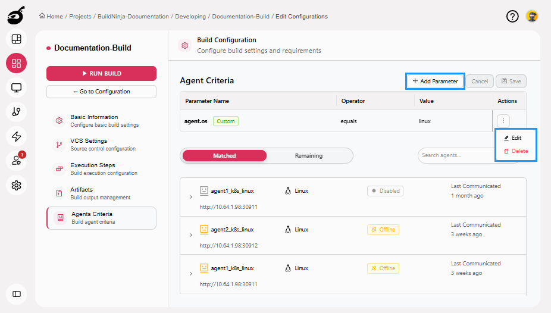551x313 pixels.
Task: Click the agent.os parameter name
Action: pos(196,121)
